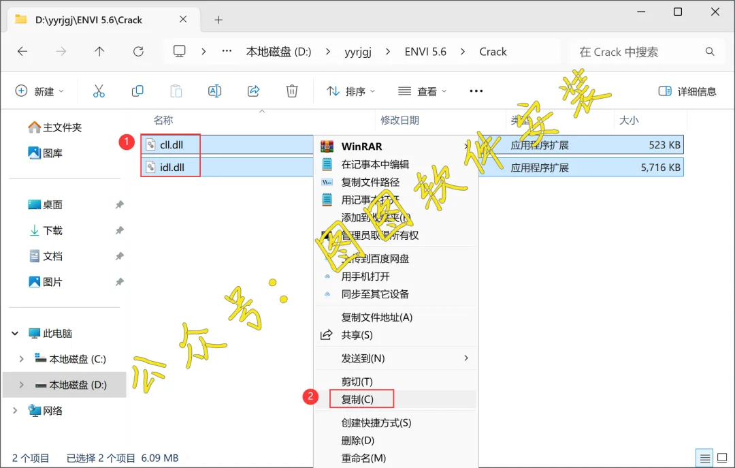Click the search magnifier icon
Screen dimensions: 735x468
coord(710,52)
